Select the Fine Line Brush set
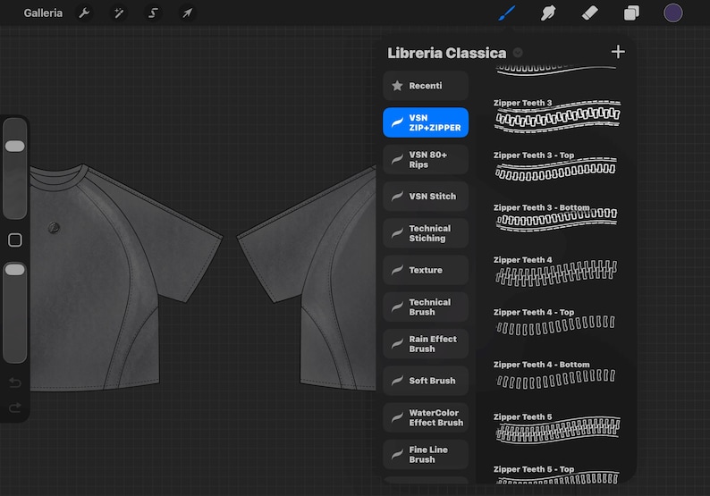 [x=426, y=455]
